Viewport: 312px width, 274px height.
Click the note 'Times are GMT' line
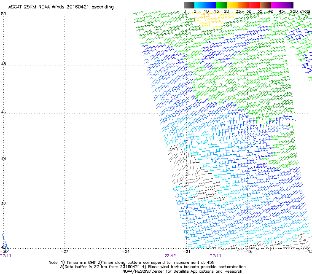click(132, 263)
